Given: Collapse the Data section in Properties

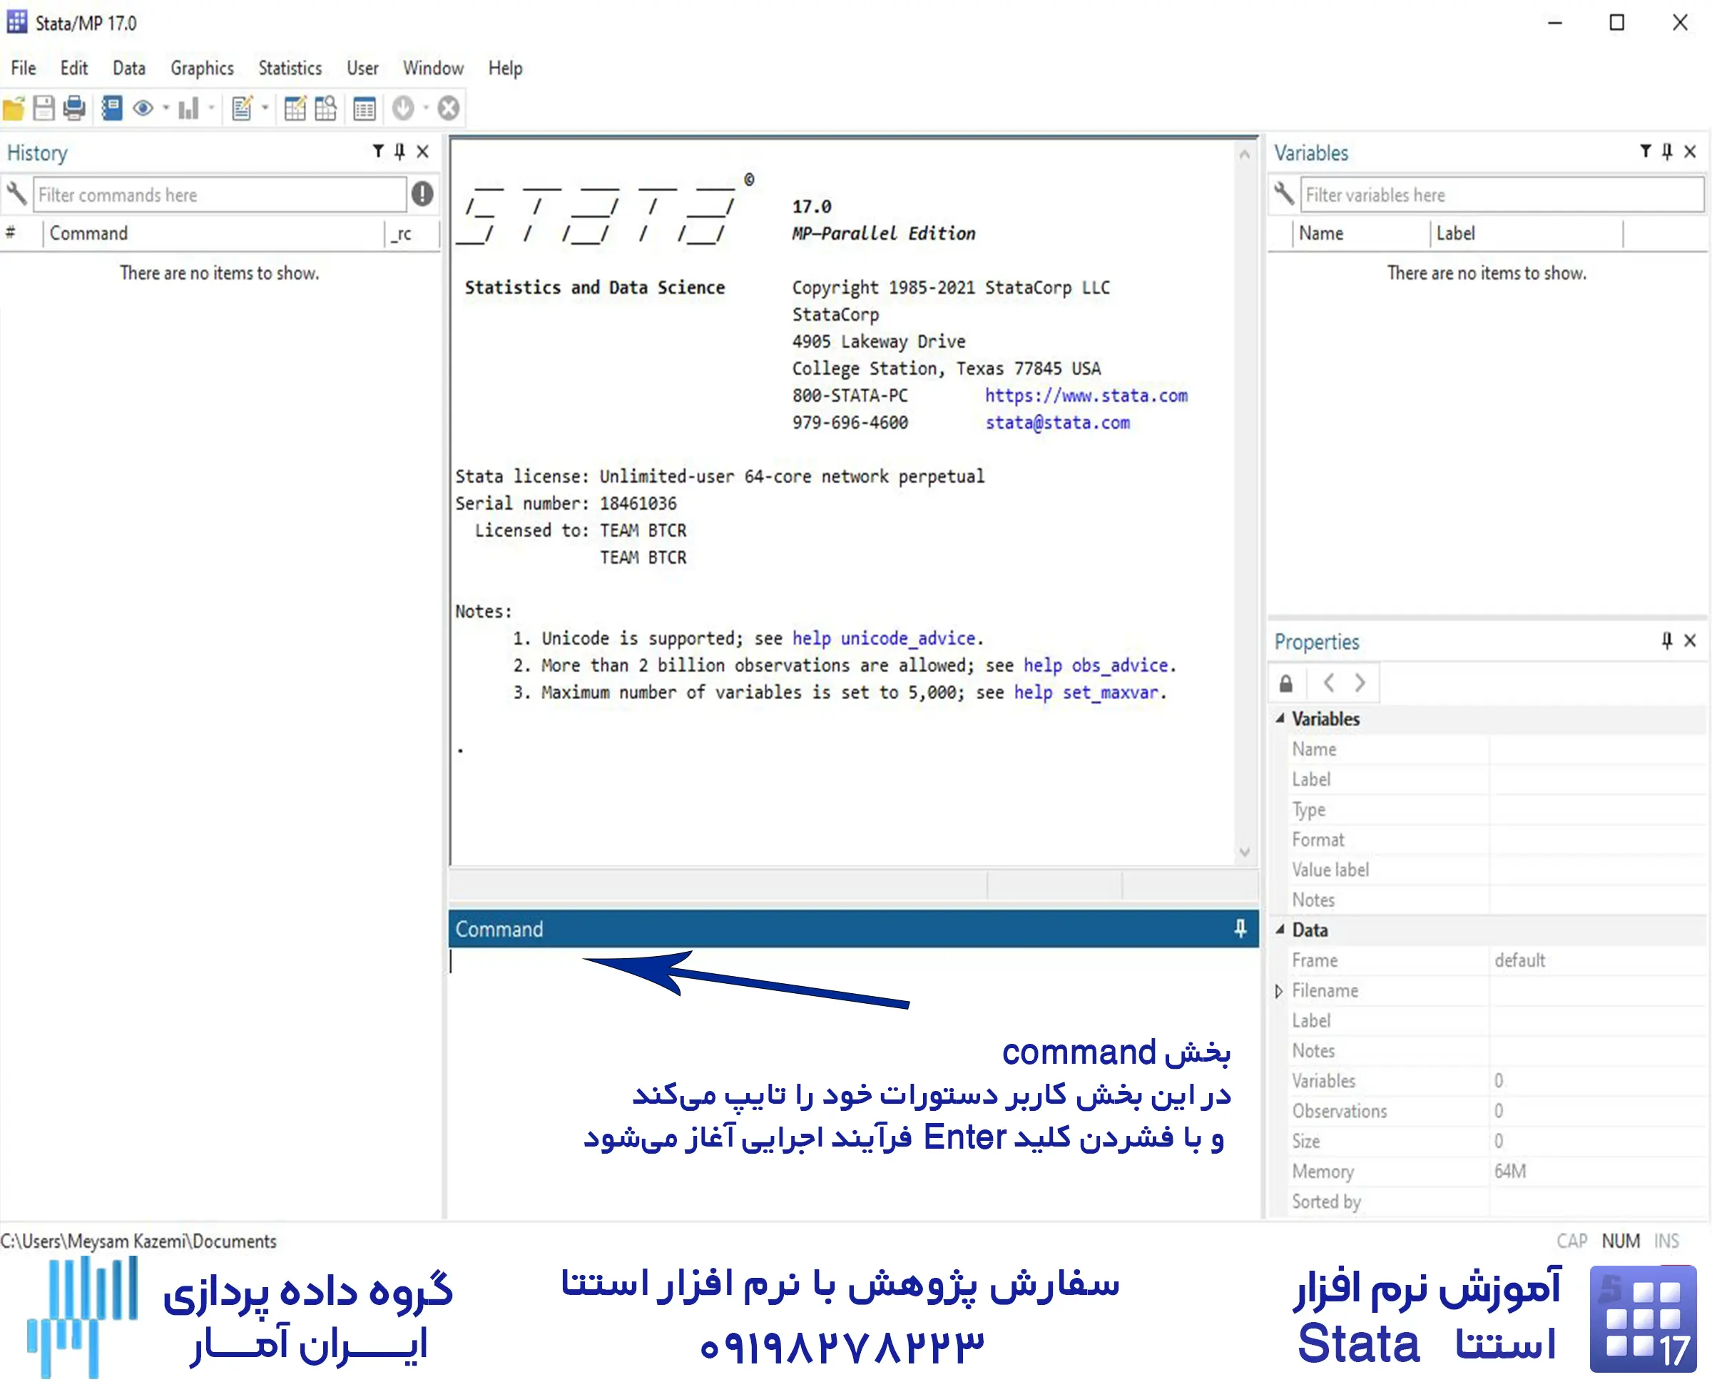Looking at the screenshot, I should click(1281, 930).
